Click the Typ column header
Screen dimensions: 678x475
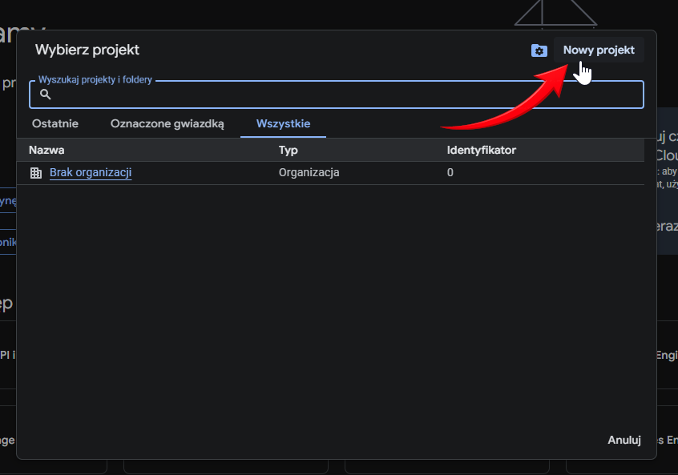click(x=288, y=150)
